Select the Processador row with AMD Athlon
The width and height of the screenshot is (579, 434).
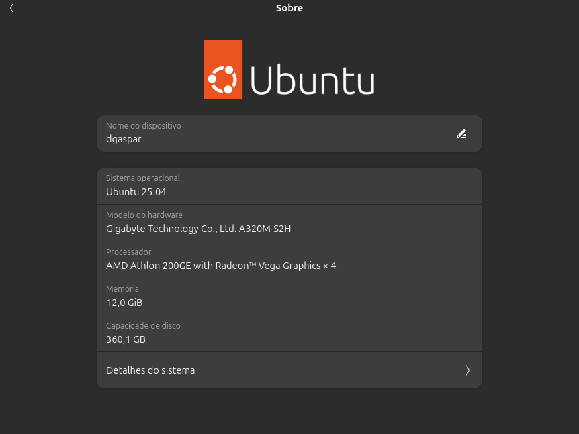click(x=289, y=260)
